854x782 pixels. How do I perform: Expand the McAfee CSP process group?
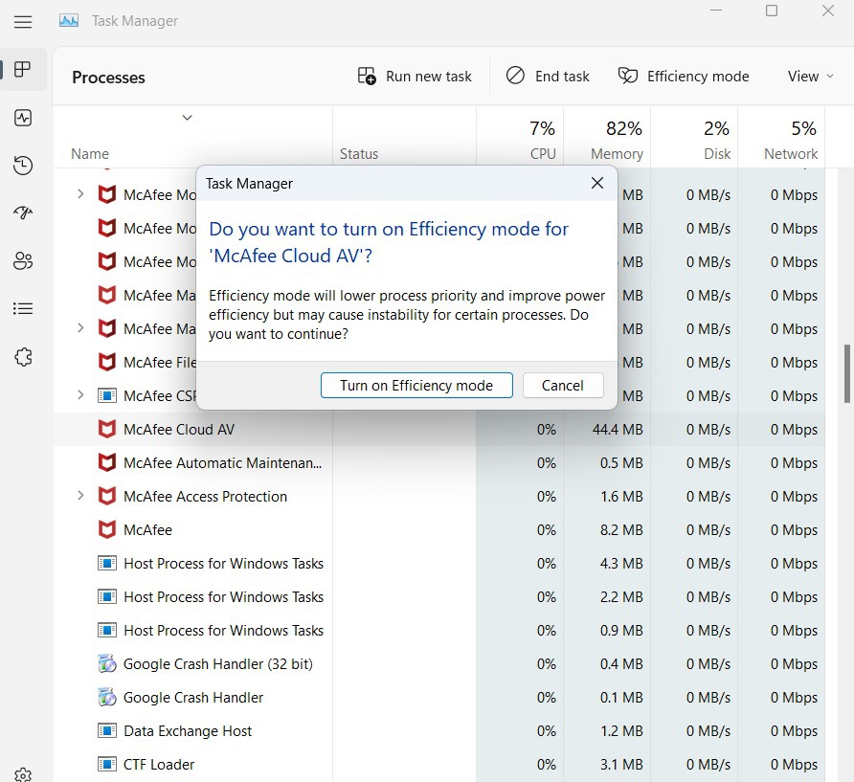tap(80, 395)
